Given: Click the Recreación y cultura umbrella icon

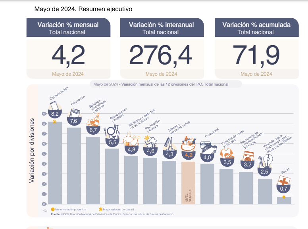Looking at the screenshot, I should [x=150, y=142].
